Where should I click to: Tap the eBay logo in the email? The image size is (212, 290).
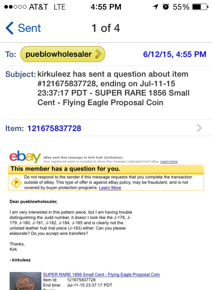[25, 157]
